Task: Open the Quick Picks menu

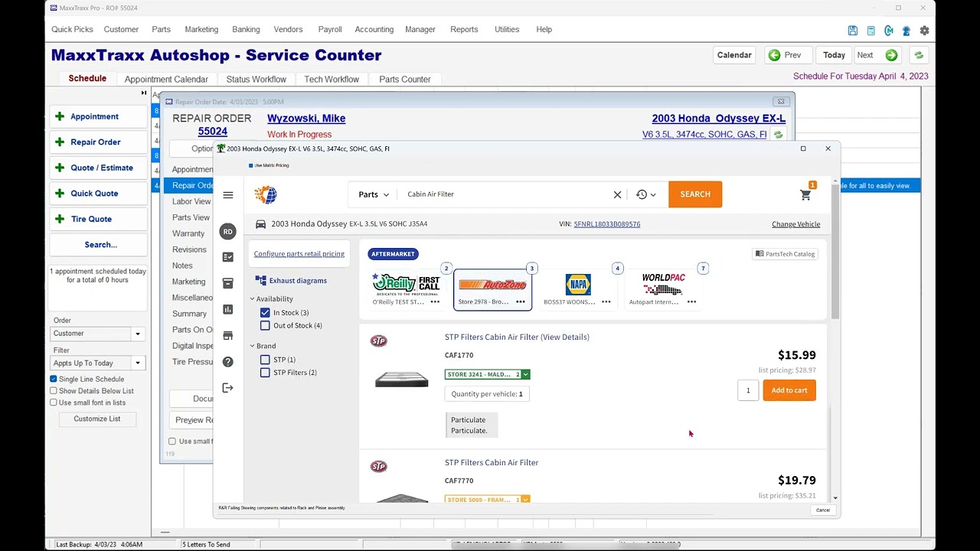Action: [72, 29]
